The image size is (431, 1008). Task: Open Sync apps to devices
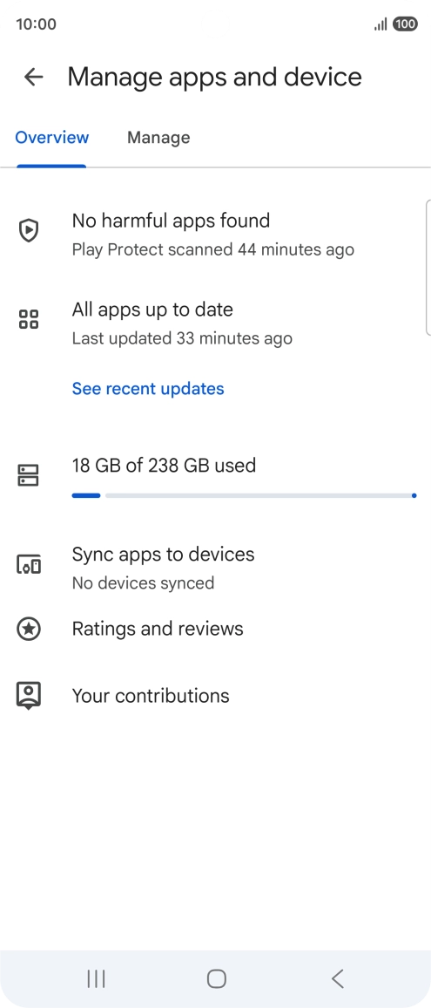click(215, 568)
